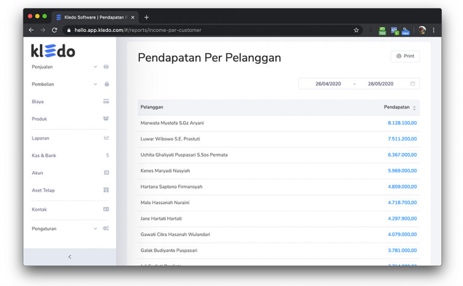This screenshot has height=286, width=463.
Task: Click start date 26/04/2020 field
Action: (x=328, y=84)
